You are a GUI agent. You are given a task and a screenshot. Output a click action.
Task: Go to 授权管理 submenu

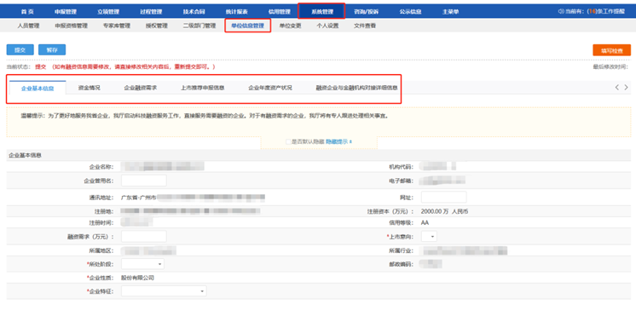click(x=157, y=26)
